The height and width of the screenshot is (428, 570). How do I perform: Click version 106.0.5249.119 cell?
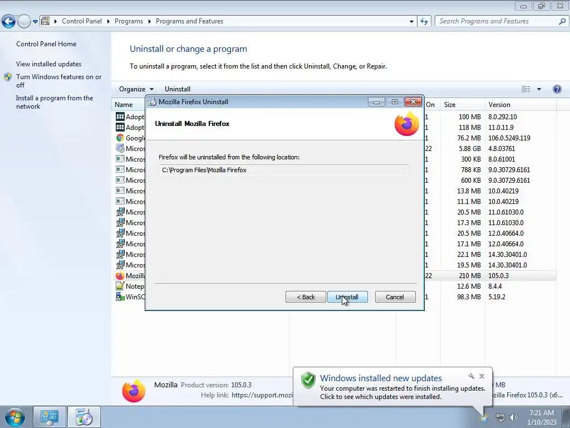[509, 138]
